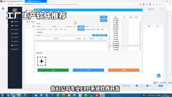Click the purchase cost input field
172x97 pixels.
45,27
